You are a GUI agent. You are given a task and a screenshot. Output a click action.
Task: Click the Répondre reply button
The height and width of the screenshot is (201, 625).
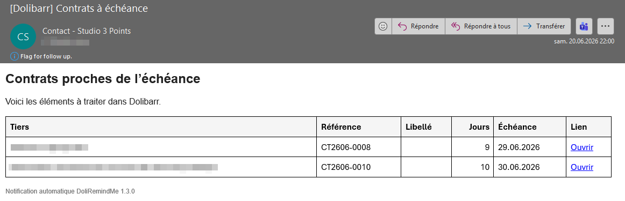[x=418, y=26]
